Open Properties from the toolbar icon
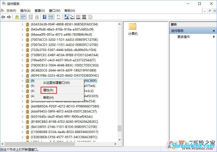 pyautogui.click(x=31, y=17)
